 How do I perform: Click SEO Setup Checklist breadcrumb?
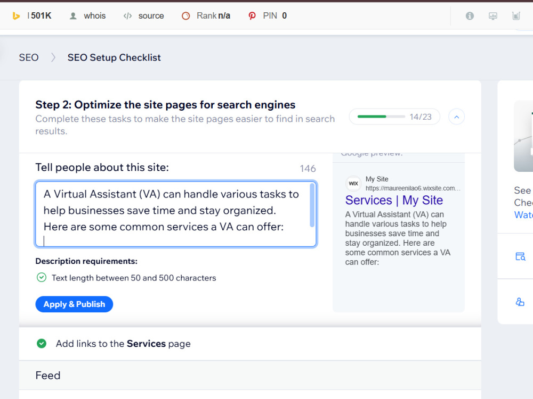[114, 57]
